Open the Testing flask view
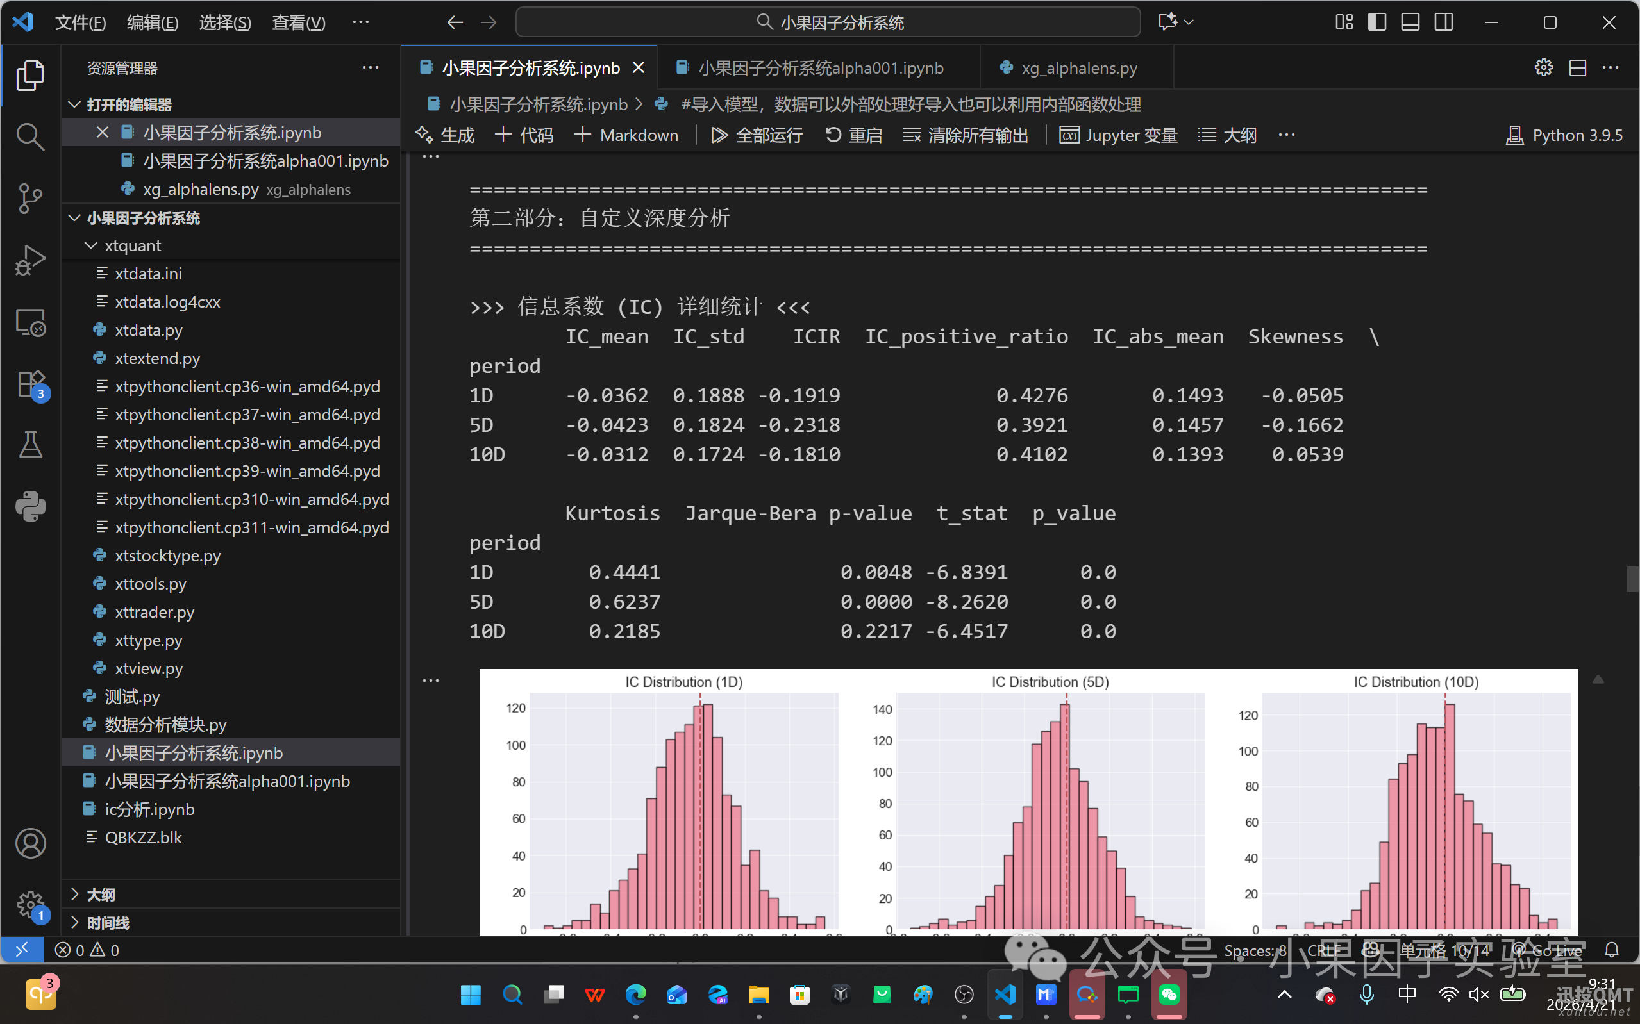1640x1024 pixels. tap(29, 445)
